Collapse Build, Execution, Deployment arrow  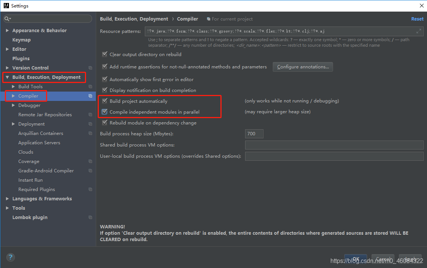click(x=7, y=77)
